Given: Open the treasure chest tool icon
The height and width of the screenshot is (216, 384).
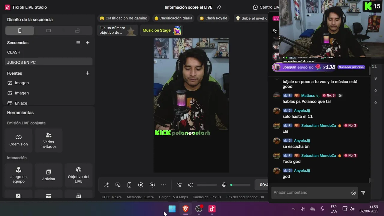Looking at the screenshot, I should tap(49, 196).
